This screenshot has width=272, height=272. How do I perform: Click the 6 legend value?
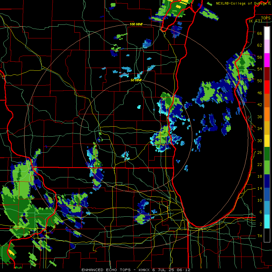pyautogui.click(x=261, y=212)
